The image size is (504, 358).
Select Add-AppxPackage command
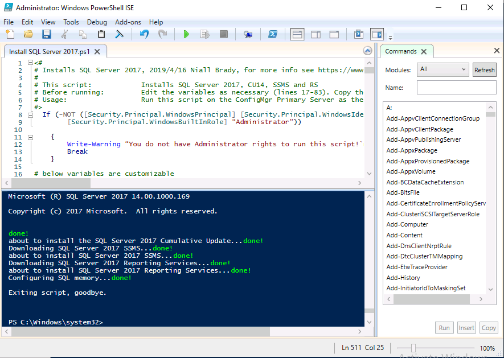tap(412, 150)
